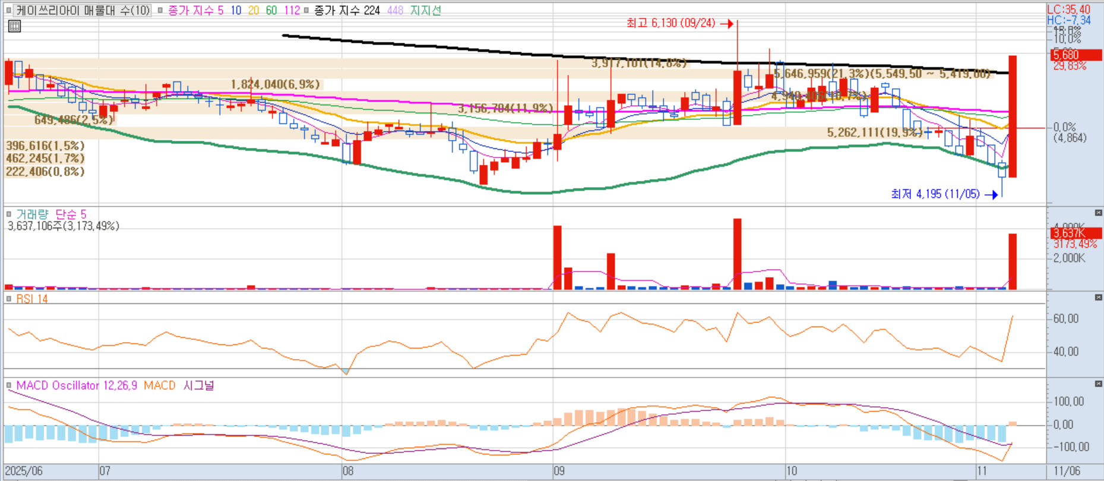Click the 1,824,040(6.9%) volume profile label

click(275, 84)
